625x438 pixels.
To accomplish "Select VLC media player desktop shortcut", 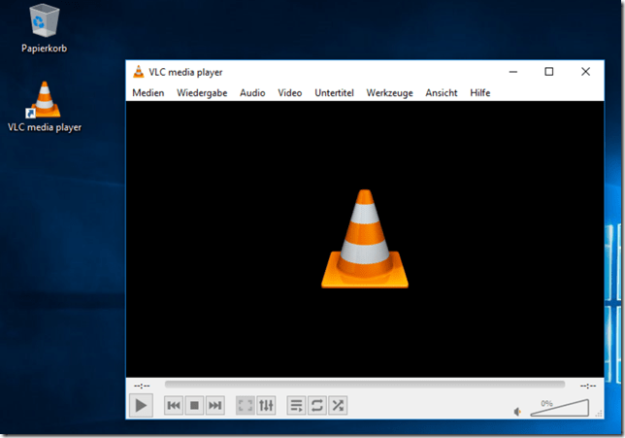I will [x=44, y=107].
